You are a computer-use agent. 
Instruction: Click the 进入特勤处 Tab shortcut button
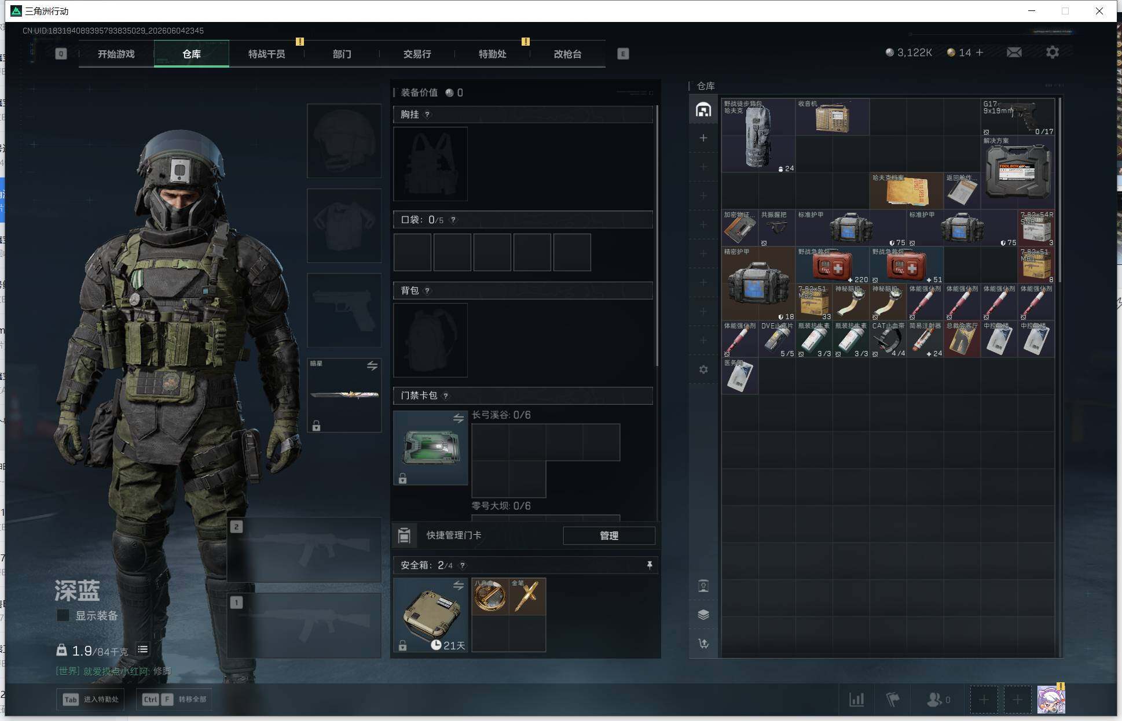(90, 699)
